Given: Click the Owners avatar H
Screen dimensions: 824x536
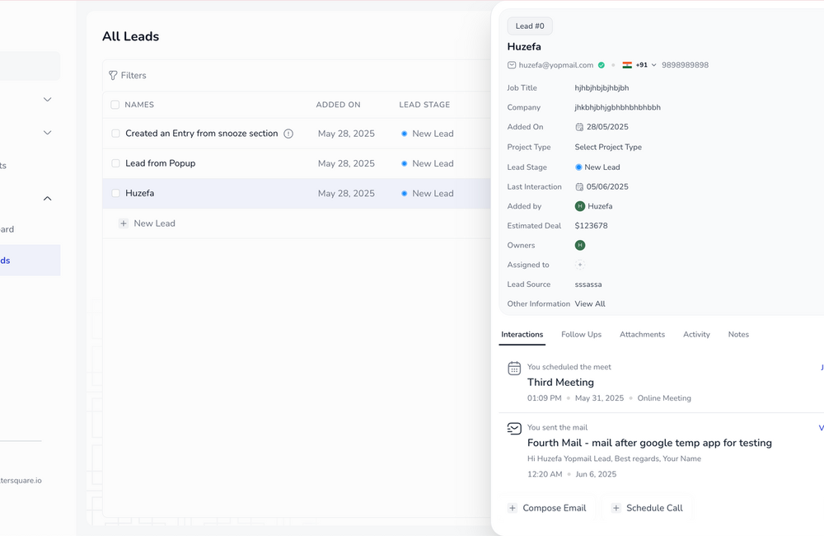Looking at the screenshot, I should tap(579, 245).
